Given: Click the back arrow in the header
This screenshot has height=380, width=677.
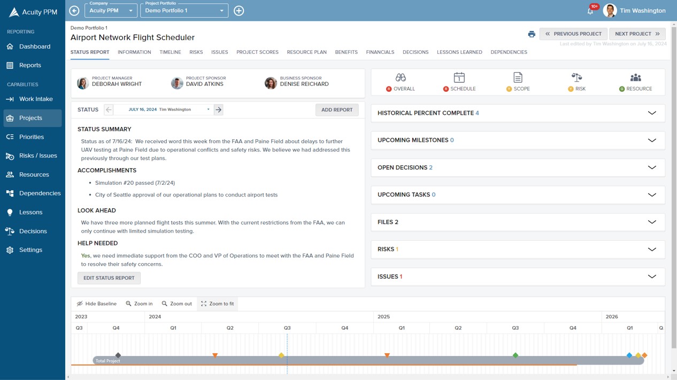Looking at the screenshot, I should [74, 11].
